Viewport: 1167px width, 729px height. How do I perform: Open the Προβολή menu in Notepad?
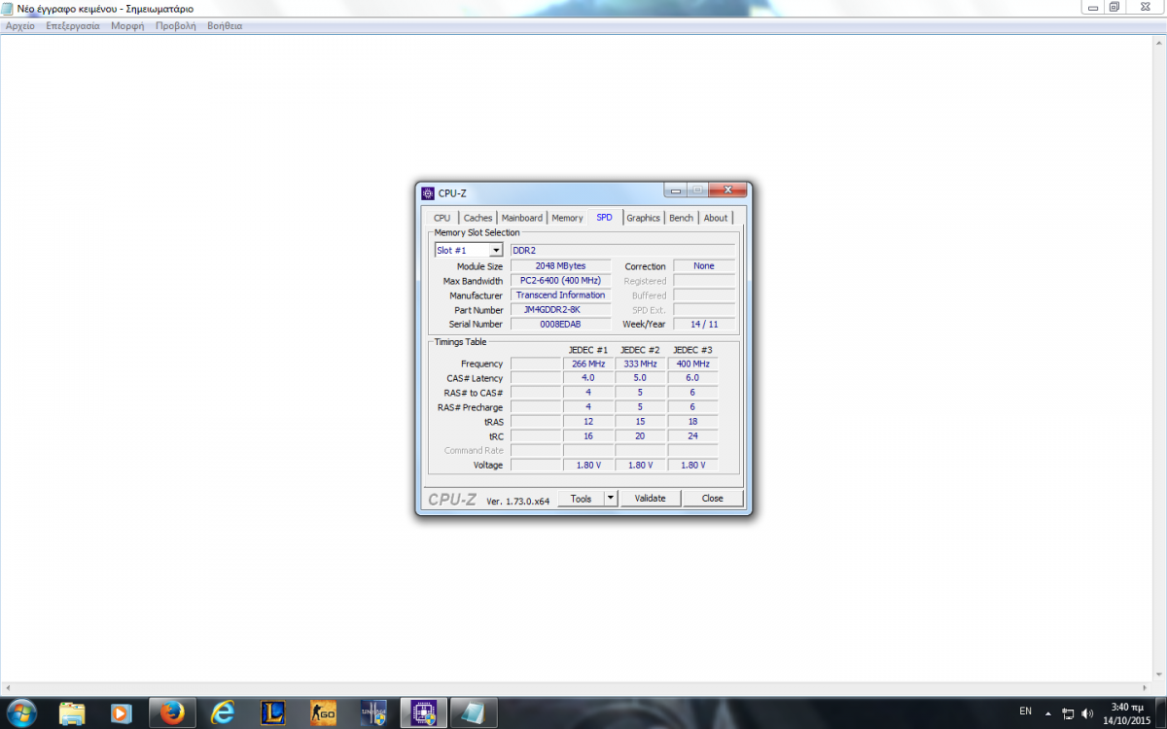[x=176, y=26]
